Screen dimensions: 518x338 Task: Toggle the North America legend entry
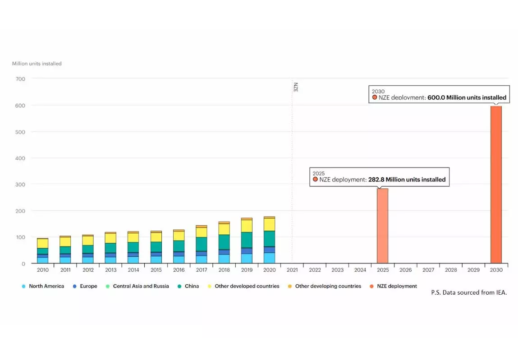(x=43, y=286)
